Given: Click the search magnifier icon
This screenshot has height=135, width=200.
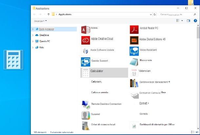Looking at the screenshot, I should (x=195, y=14).
